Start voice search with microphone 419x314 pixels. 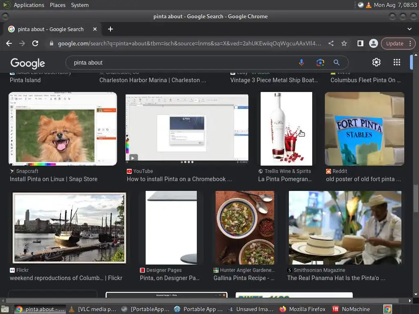[x=302, y=63]
